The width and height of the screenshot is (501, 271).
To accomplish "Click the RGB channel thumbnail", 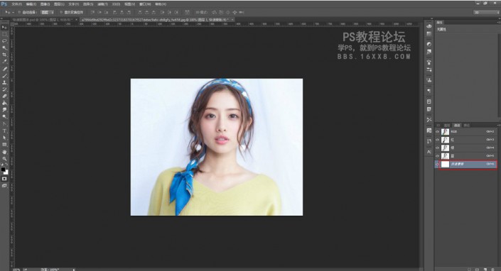I will [x=445, y=132].
